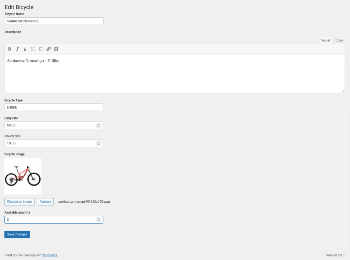Image resolution: width=350 pixels, height=260 pixels.
Task: Toggle underline formatting in description editor
Action: [x=25, y=49]
